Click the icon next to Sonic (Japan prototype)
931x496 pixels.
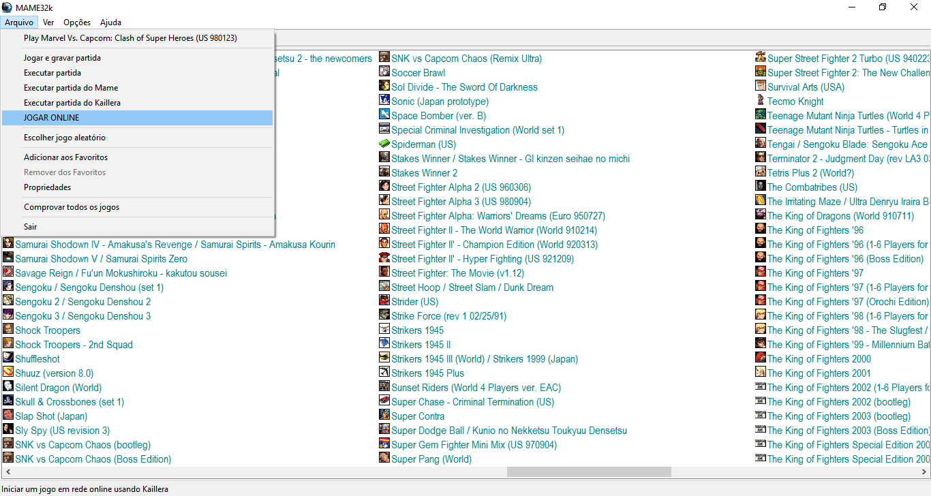pyautogui.click(x=384, y=101)
